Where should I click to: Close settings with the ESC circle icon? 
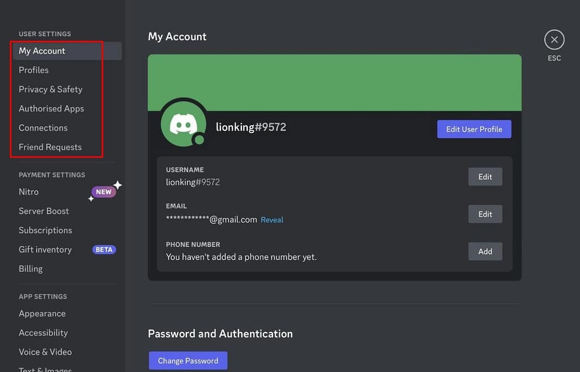[x=554, y=40]
